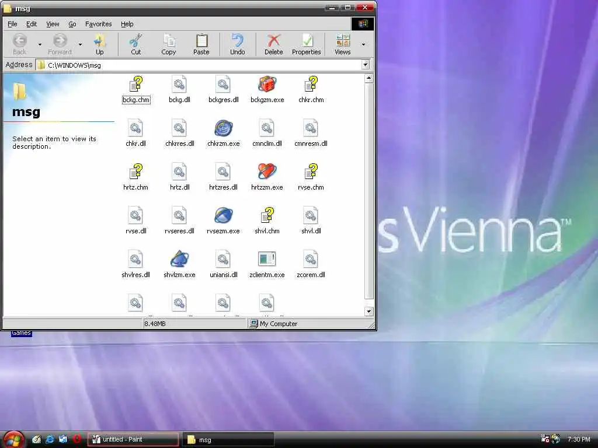
Task: Click the Windows logo throbber icon
Action: 362,23
